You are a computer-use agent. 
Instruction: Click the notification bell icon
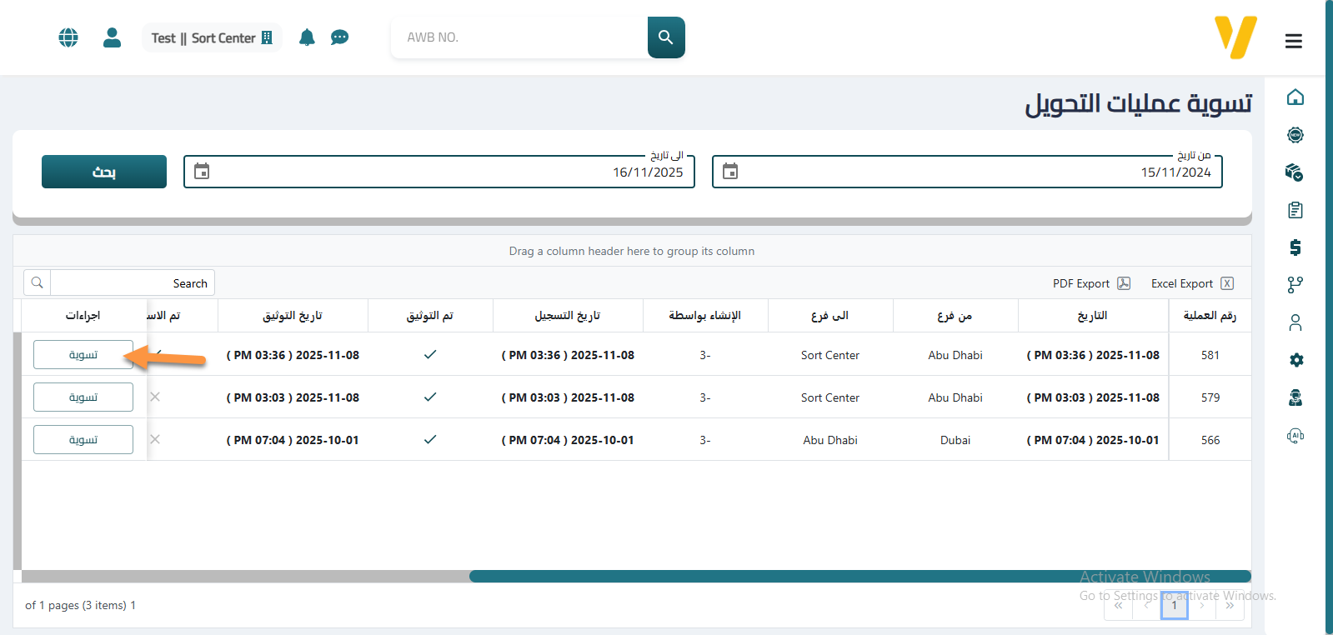307,37
